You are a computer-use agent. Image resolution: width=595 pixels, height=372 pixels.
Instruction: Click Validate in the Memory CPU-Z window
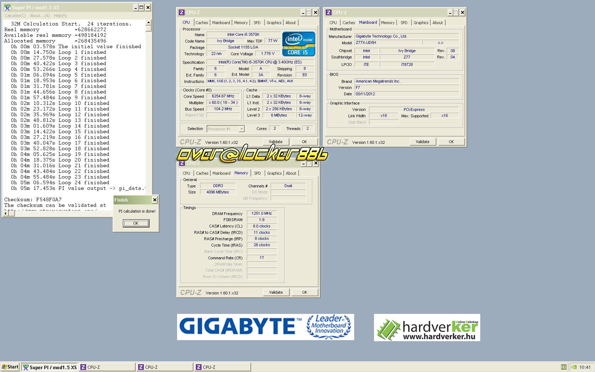(276, 292)
